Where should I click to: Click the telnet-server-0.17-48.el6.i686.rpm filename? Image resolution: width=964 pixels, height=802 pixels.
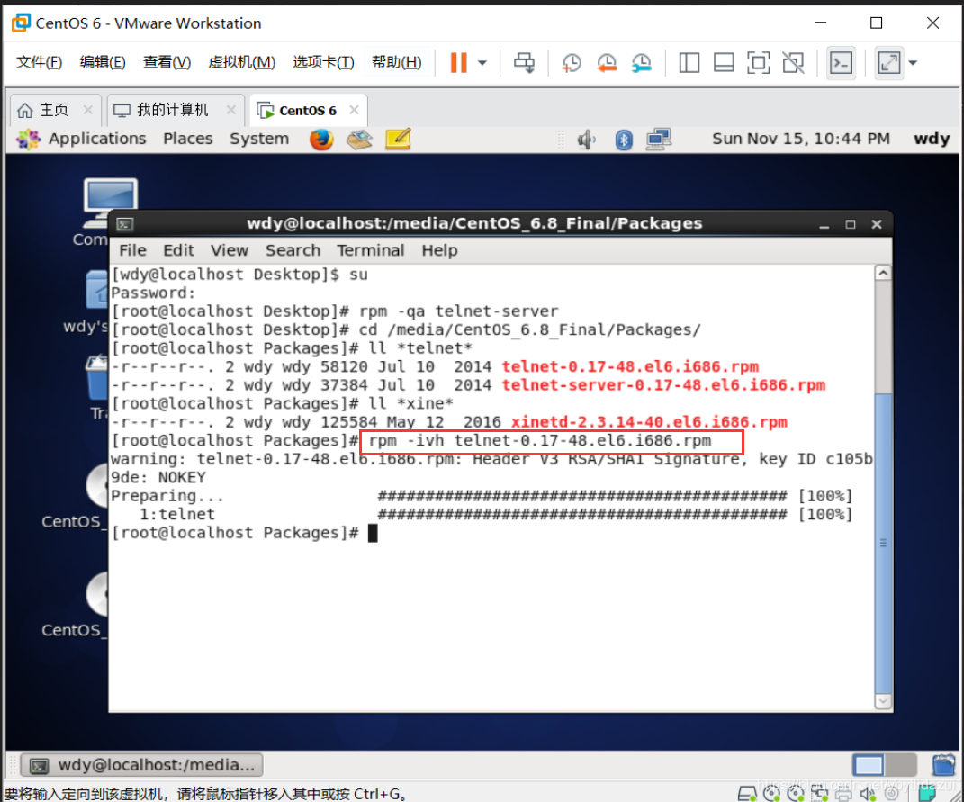point(663,385)
